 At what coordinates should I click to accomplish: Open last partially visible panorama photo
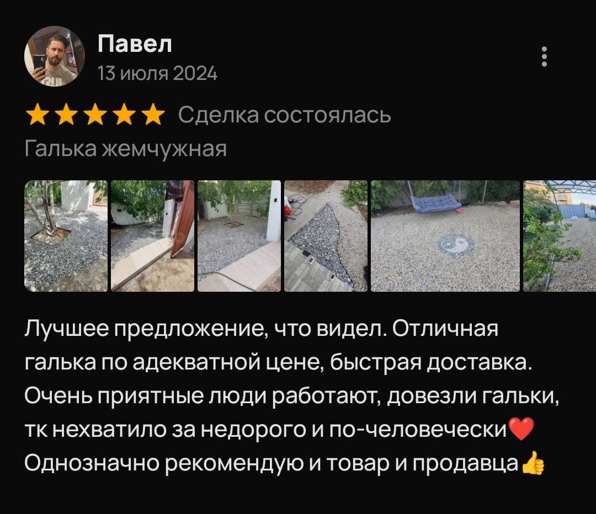pyautogui.click(x=560, y=236)
